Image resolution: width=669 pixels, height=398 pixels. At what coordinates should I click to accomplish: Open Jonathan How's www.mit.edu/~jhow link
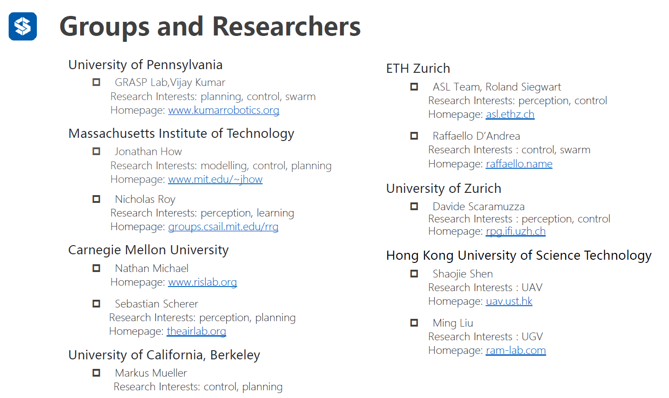pos(215,179)
